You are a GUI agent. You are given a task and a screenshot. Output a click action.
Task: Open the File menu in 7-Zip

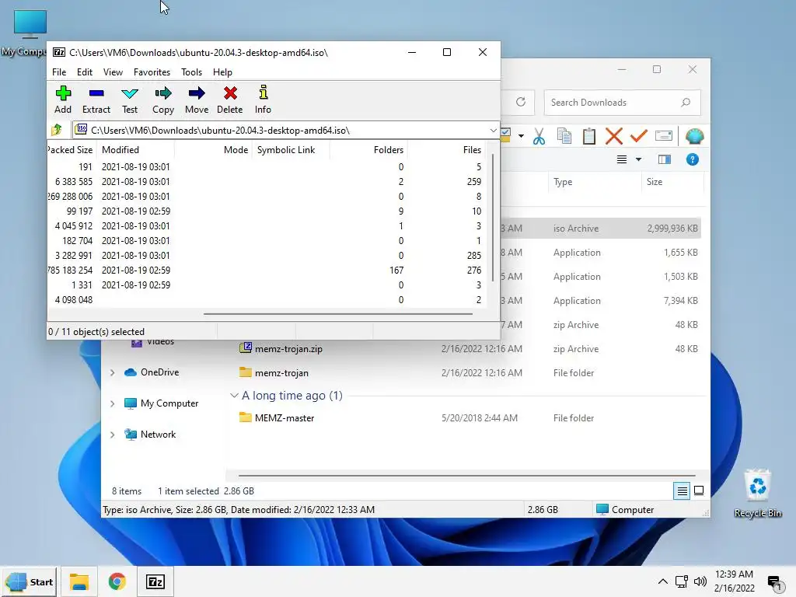(x=59, y=72)
